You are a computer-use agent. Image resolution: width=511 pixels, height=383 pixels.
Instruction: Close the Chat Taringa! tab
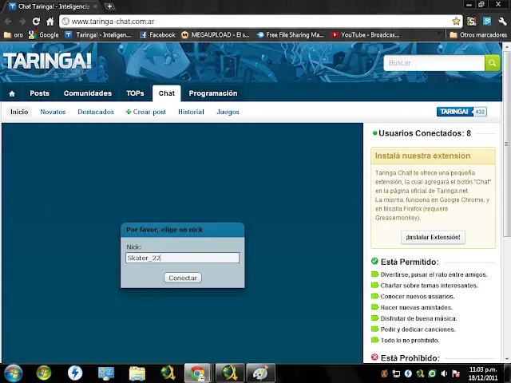coord(95,6)
